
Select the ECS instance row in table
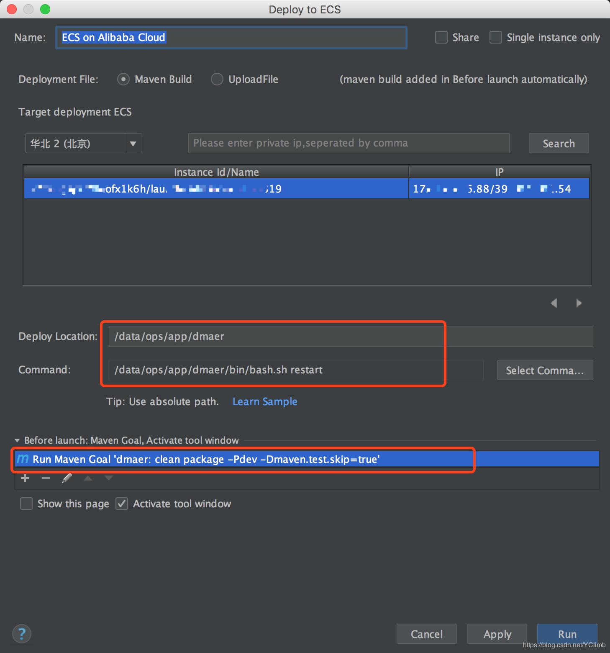(216, 189)
